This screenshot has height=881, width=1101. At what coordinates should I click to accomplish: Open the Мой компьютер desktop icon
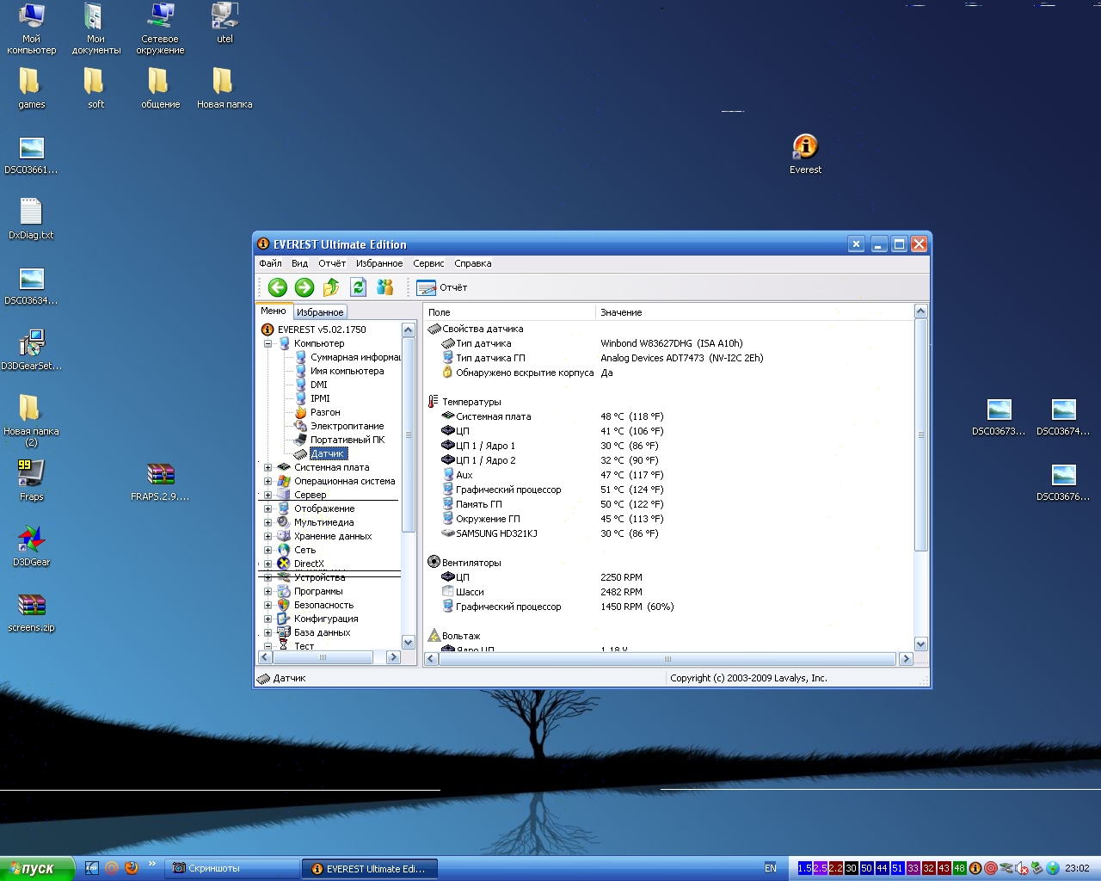tap(32, 28)
